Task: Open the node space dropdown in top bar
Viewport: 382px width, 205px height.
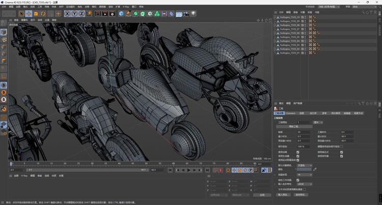Action: [329, 7]
